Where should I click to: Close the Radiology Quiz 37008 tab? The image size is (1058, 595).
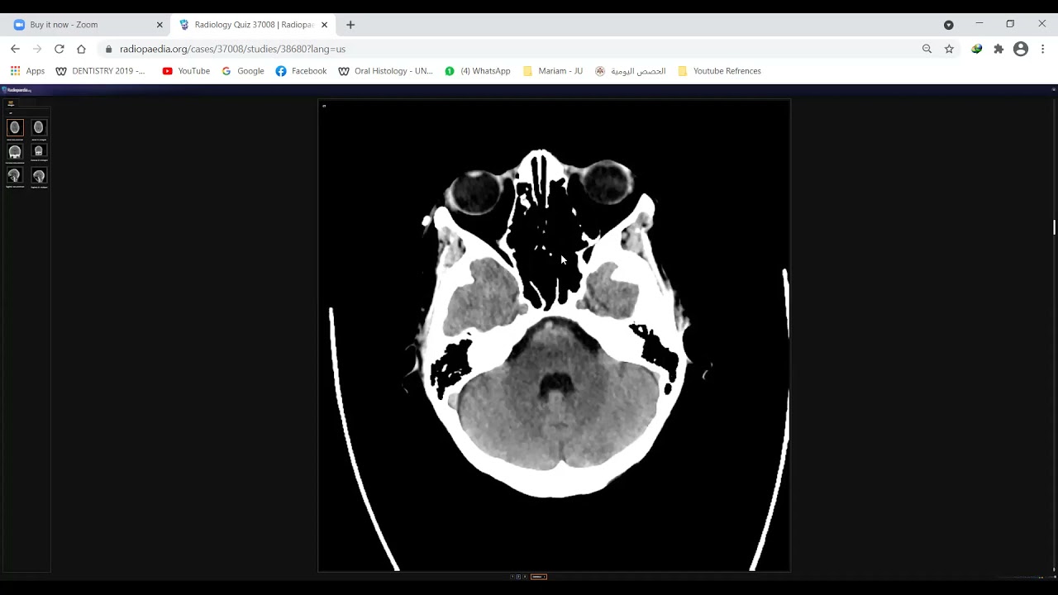coord(324,25)
